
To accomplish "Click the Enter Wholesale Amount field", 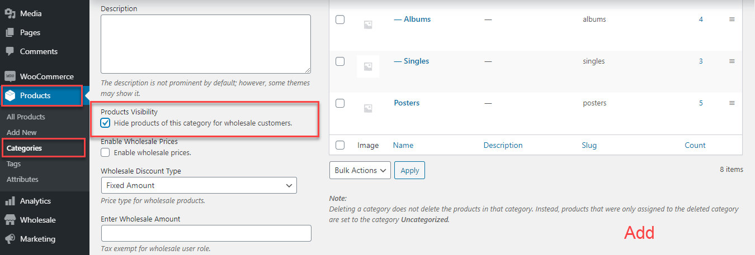I will pos(206,233).
